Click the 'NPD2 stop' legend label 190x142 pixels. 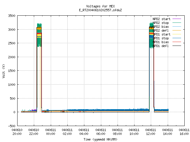pyautogui.click(x=161, y=23)
